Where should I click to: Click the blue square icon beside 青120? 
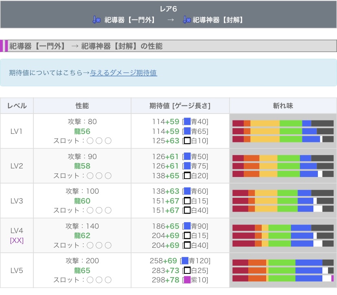coord(185,261)
